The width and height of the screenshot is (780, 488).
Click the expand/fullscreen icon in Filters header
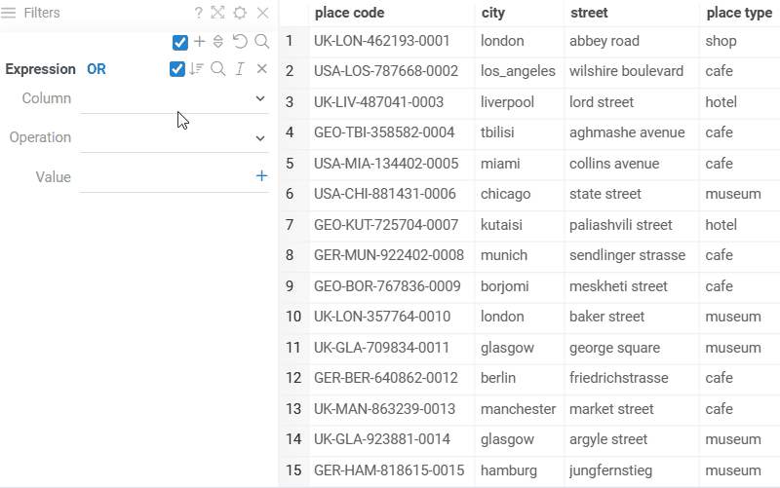click(x=217, y=13)
